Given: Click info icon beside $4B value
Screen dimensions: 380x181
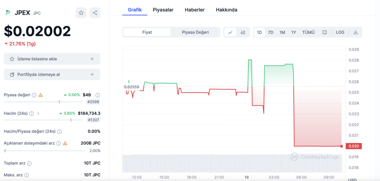Looking at the screenshot, I should 98,95.
